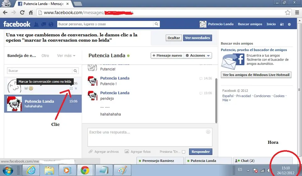Focus the conversation Buscar field
The image size is (302, 176).
[x=40, y=71]
